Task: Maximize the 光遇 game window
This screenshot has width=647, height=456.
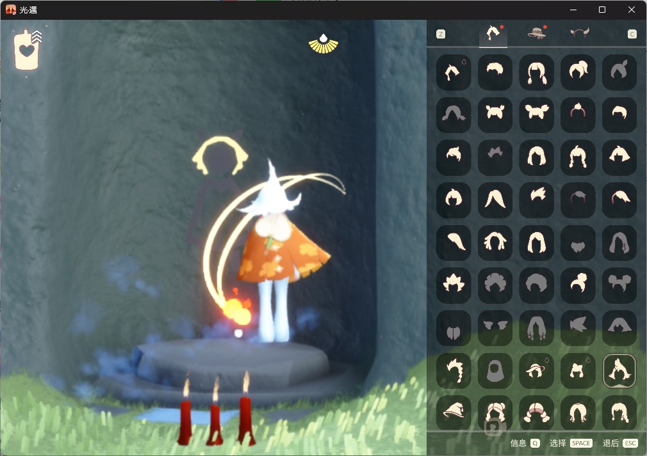Action: (x=602, y=10)
